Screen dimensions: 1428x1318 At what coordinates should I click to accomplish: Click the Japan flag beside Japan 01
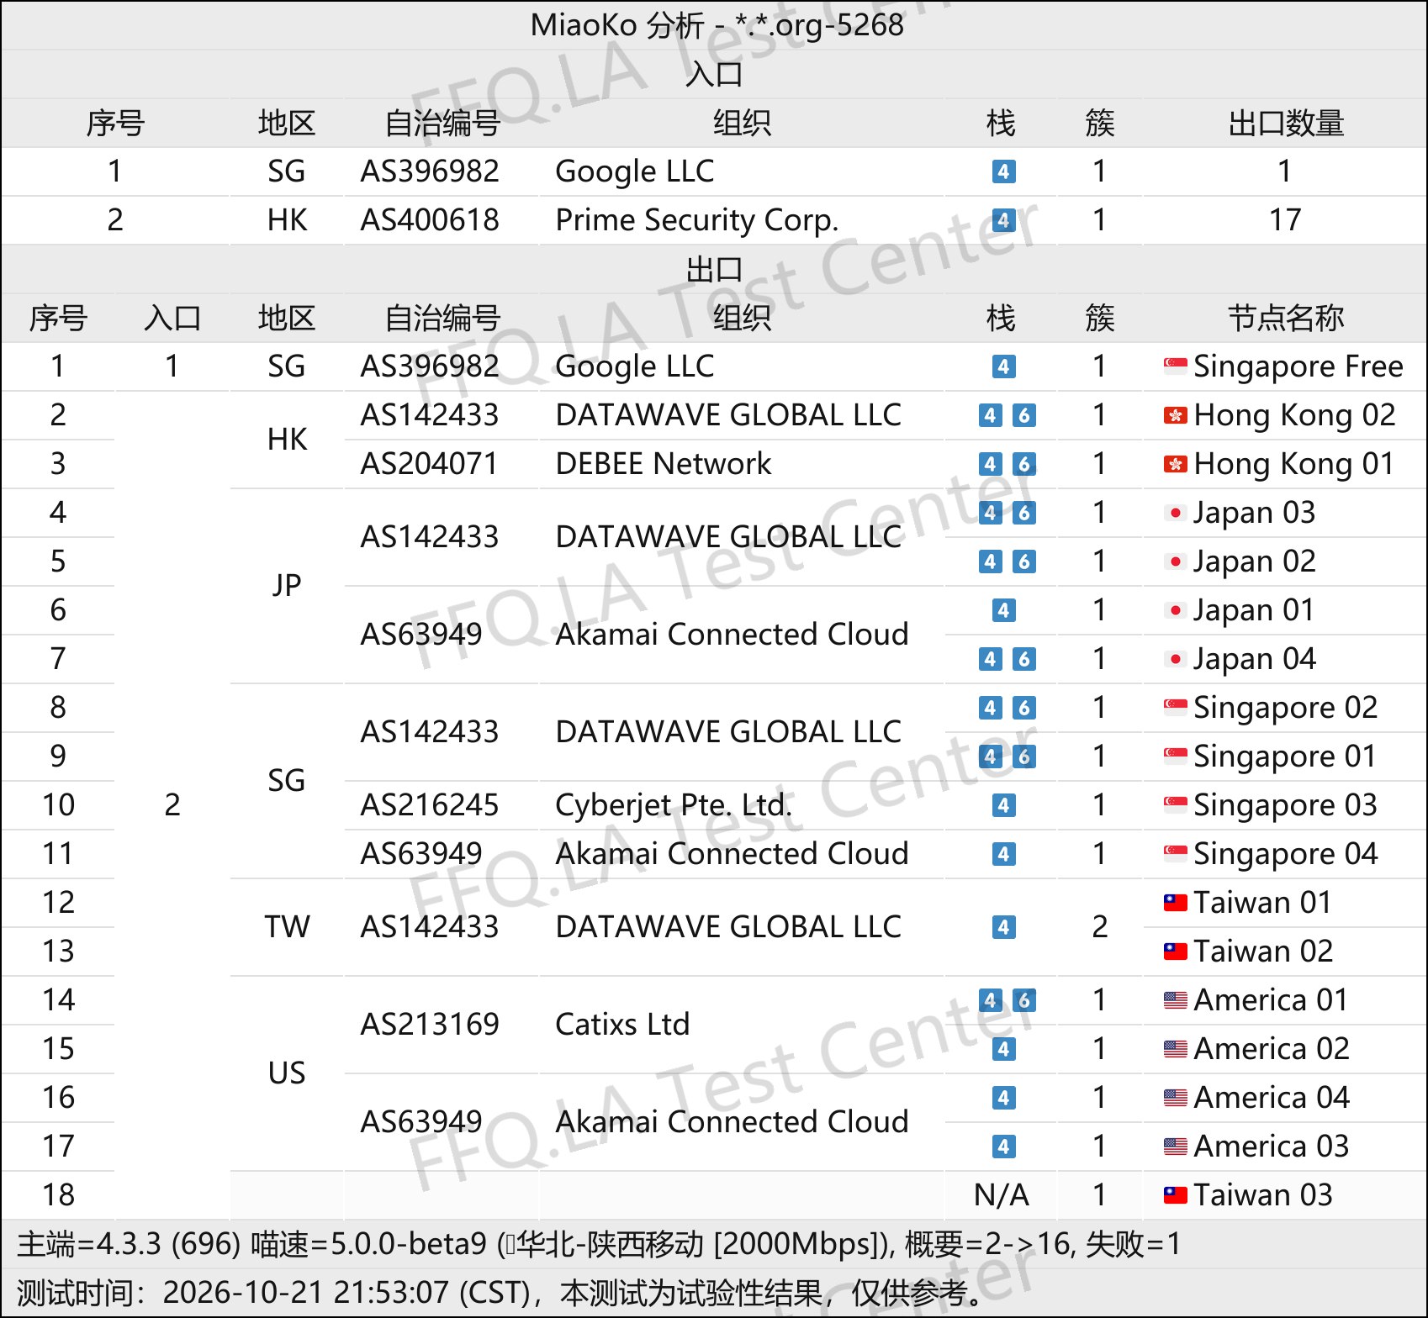pos(1175,610)
